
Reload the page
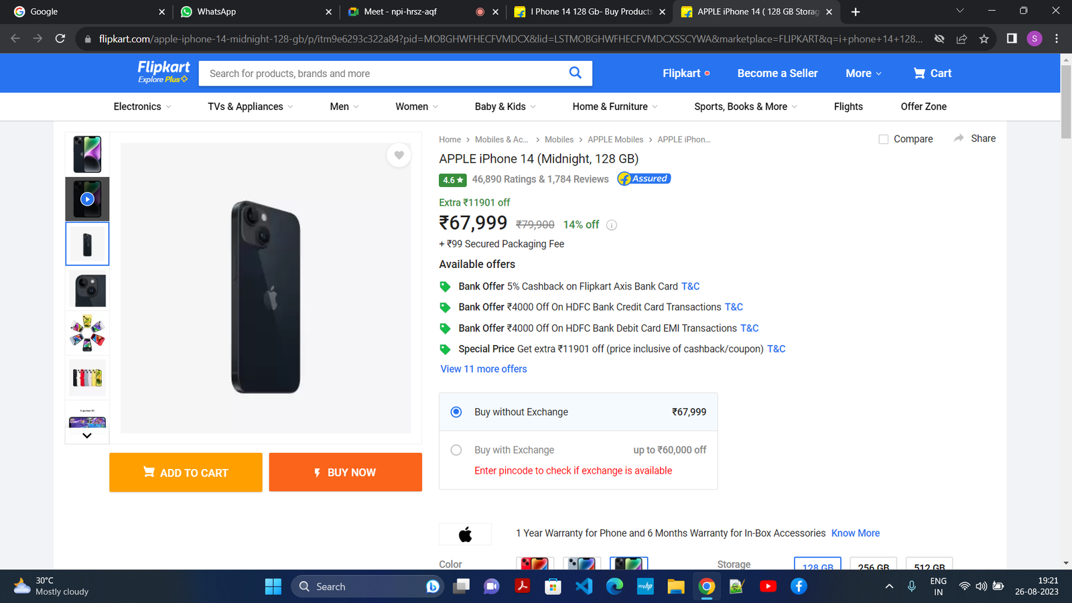coord(60,39)
